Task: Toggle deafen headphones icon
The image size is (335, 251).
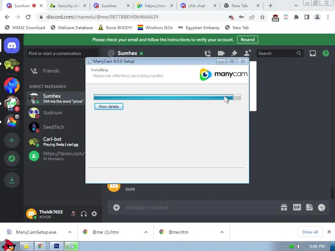Action: (84, 214)
